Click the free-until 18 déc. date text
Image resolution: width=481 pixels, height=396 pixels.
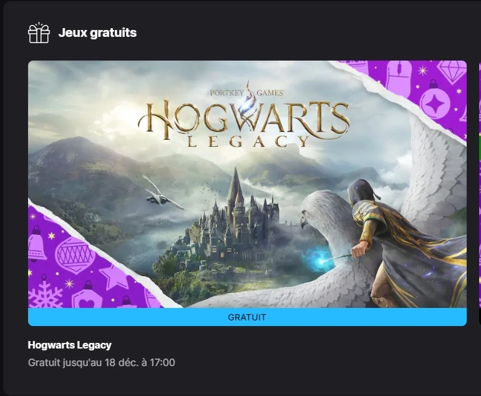(102, 362)
